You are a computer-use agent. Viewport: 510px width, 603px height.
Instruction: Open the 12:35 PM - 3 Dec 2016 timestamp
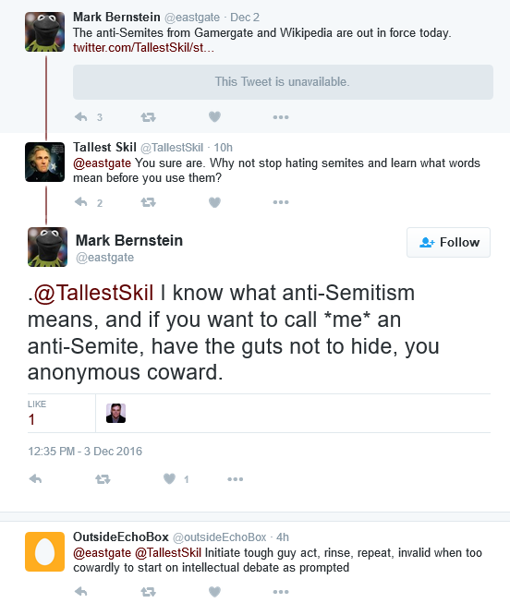pos(85,452)
